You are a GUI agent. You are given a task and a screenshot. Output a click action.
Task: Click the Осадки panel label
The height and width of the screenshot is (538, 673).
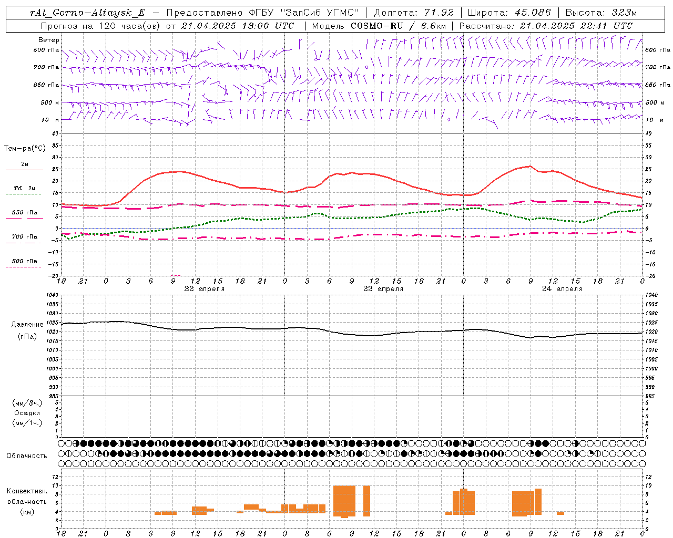click(27, 413)
